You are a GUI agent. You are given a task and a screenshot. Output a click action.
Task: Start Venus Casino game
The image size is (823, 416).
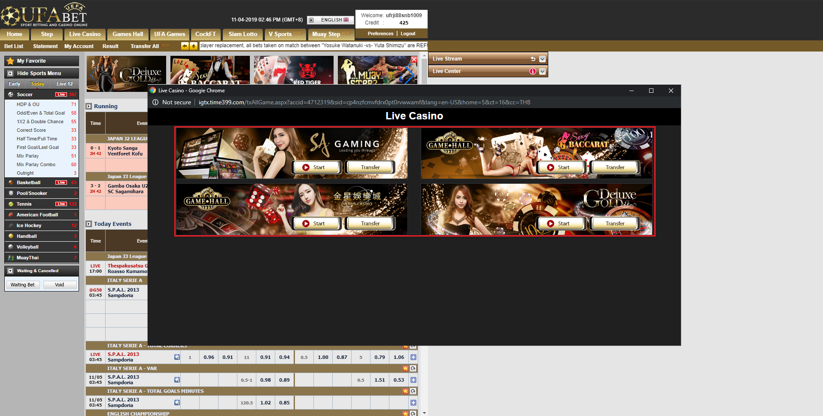click(x=317, y=224)
